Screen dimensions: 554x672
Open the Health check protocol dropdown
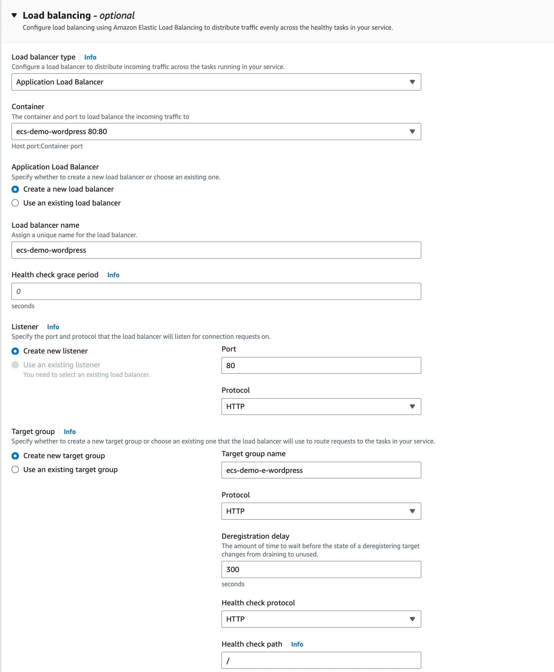[x=321, y=619]
